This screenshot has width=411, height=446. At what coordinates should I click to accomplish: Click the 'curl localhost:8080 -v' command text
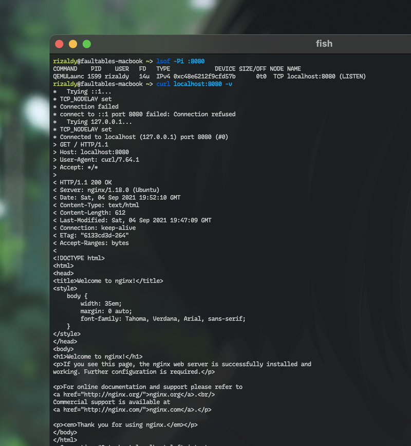click(194, 84)
